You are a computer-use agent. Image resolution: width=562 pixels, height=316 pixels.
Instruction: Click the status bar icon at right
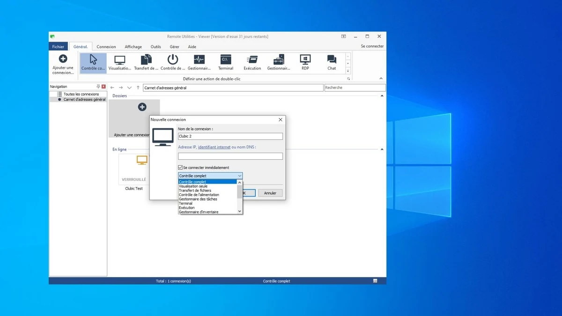coord(375,281)
